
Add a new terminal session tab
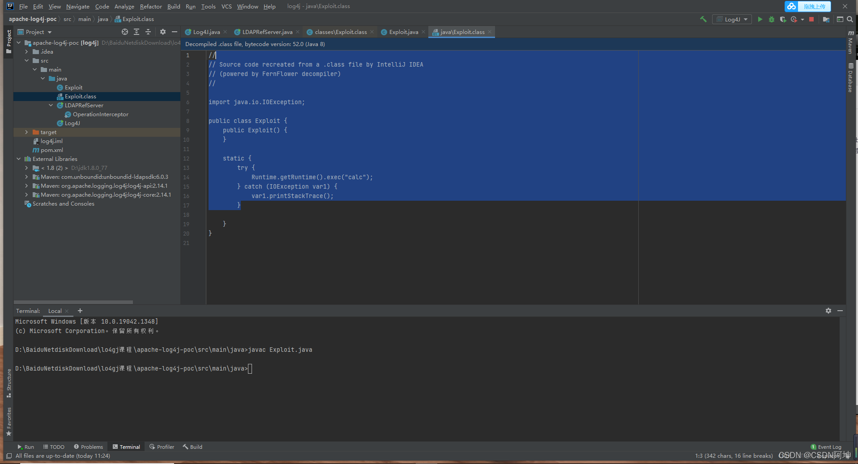tap(80, 311)
